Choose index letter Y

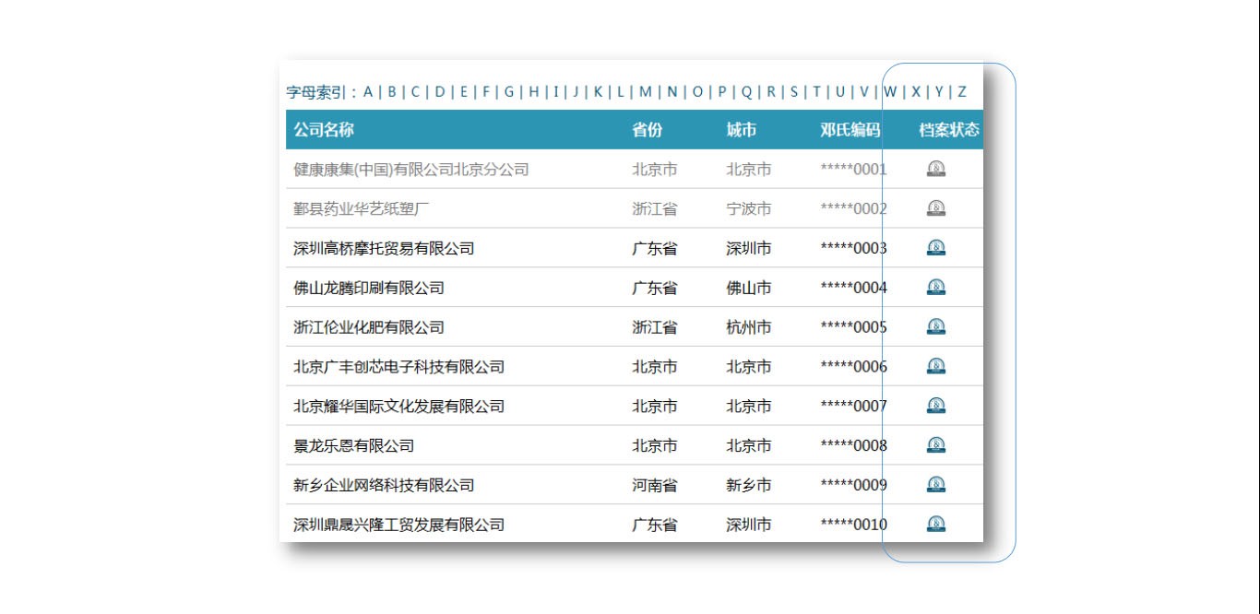pyautogui.click(x=939, y=92)
